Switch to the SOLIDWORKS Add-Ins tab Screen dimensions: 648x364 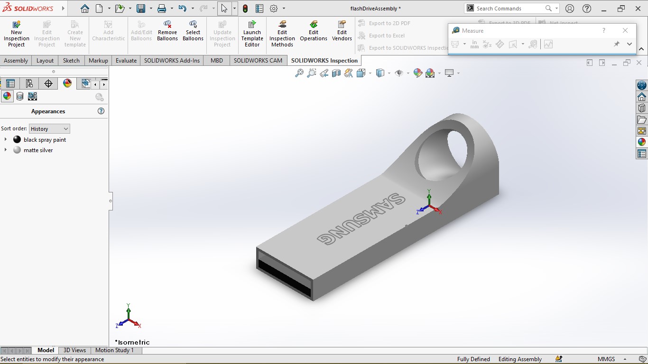click(172, 61)
